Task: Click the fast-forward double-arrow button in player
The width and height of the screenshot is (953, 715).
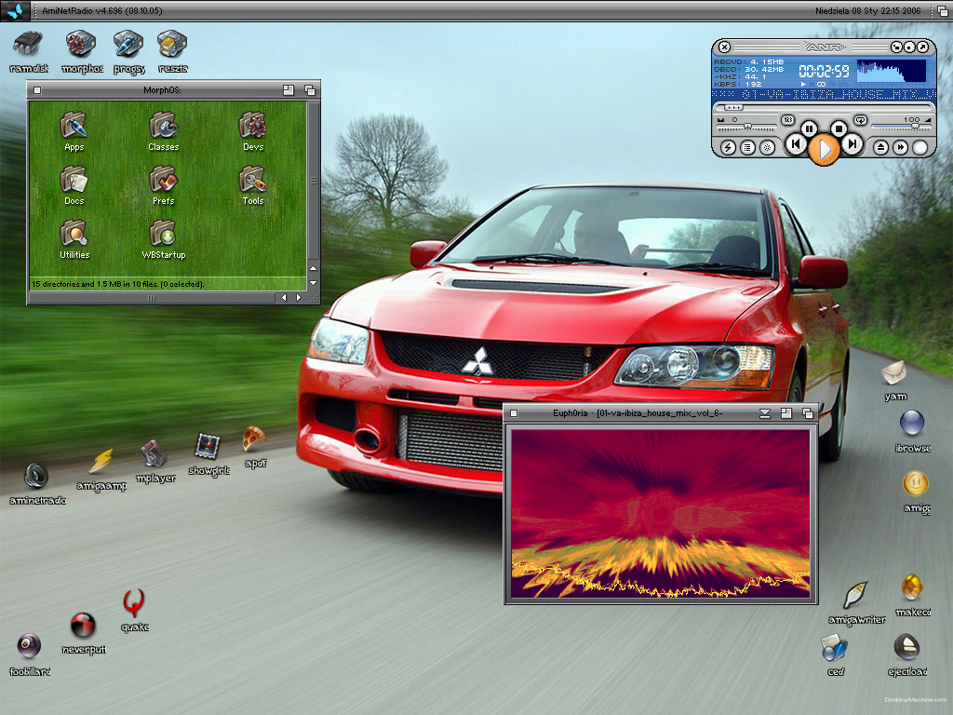Action: click(901, 147)
